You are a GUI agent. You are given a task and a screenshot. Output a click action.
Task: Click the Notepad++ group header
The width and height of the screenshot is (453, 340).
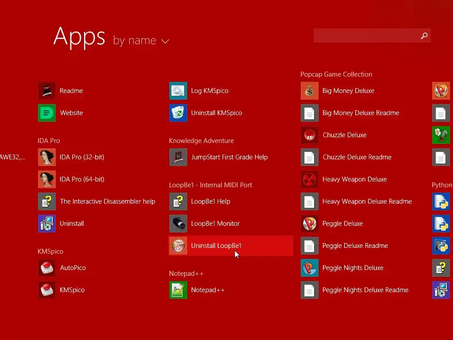tap(186, 274)
